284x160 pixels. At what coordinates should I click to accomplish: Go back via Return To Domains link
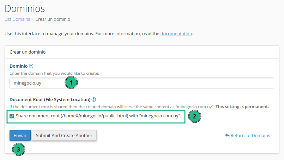[250, 136]
